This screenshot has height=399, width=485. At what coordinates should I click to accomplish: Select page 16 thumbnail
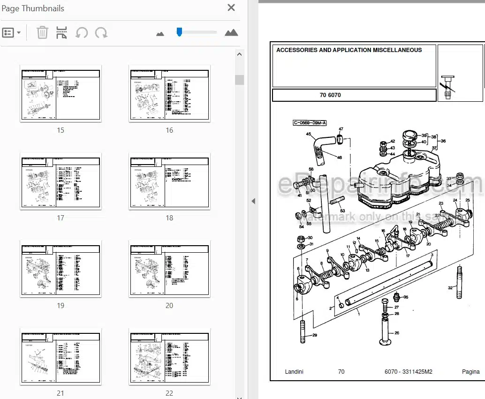(x=169, y=93)
